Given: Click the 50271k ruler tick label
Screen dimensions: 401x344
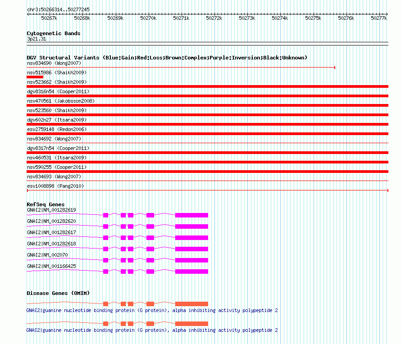Looking at the screenshot, I should tap(181, 18).
